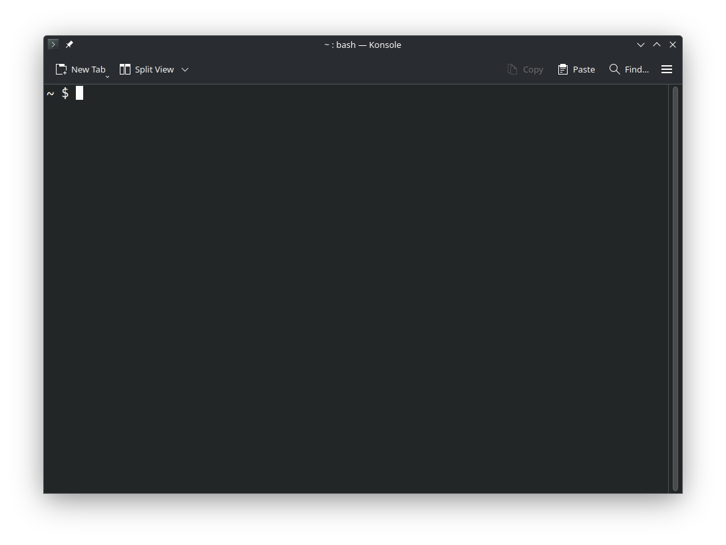Click the Split View icon on the toolbar
Image resolution: width=726 pixels, height=545 pixels.
pos(125,69)
